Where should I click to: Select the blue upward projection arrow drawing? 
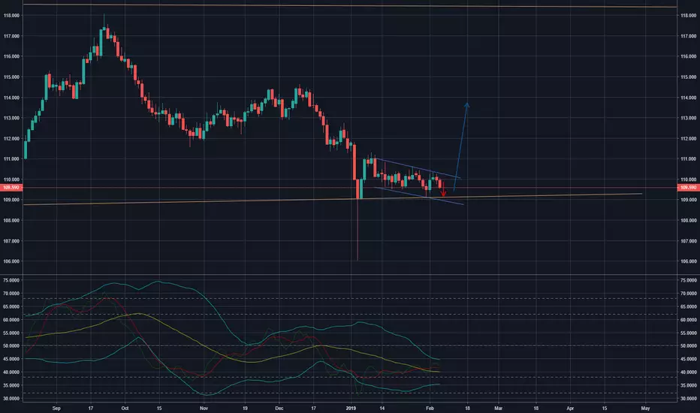(461, 146)
